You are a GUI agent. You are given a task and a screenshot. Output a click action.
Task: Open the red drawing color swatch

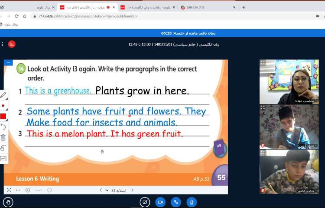3,116
